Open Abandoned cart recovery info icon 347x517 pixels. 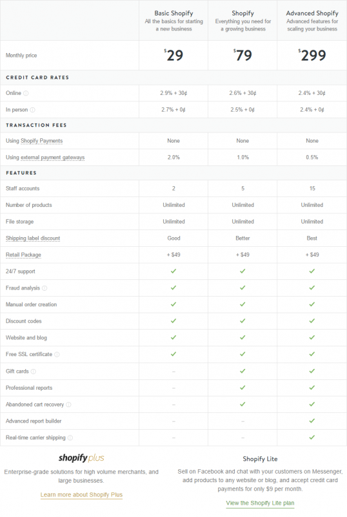(68, 405)
